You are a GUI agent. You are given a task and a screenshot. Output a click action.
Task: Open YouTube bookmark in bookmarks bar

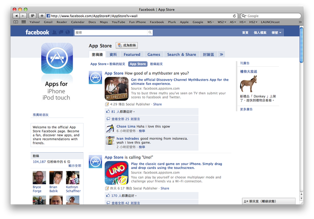point(118,22)
